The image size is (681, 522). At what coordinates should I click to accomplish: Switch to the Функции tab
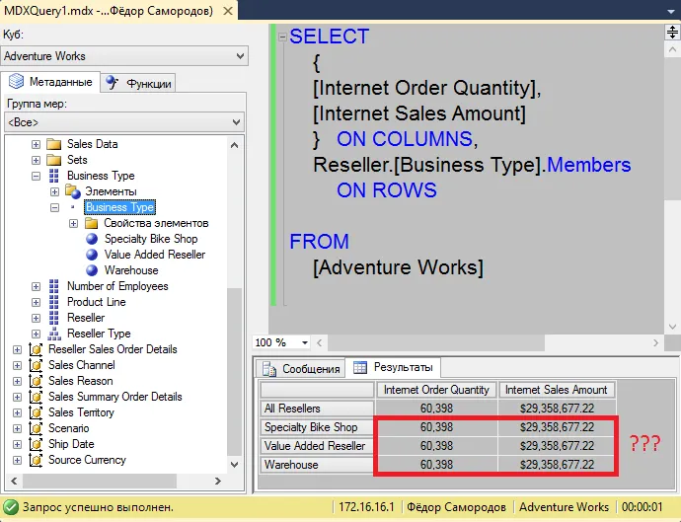click(138, 83)
